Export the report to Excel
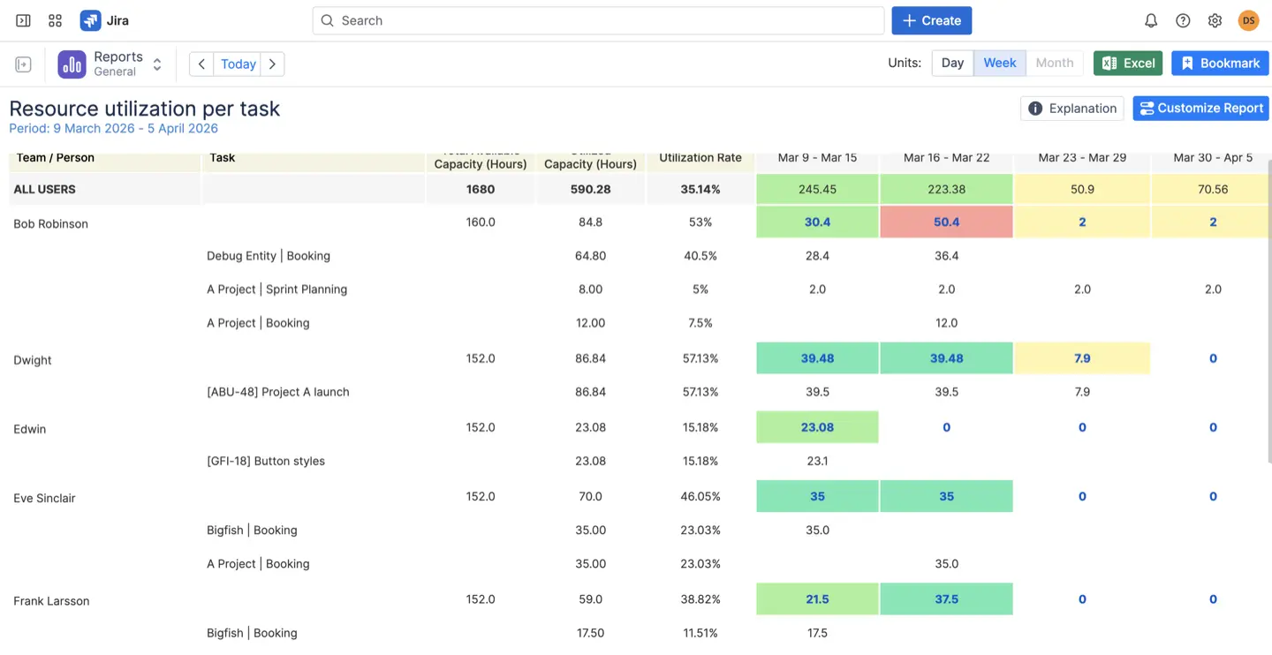 (1127, 63)
